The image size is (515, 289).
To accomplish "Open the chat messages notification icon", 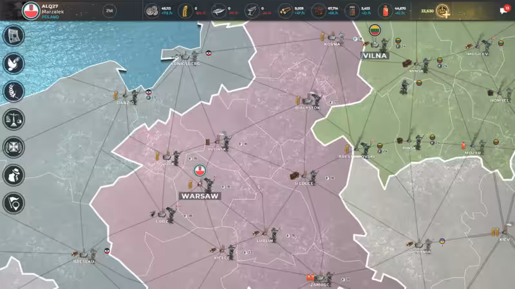I will [504, 10].
